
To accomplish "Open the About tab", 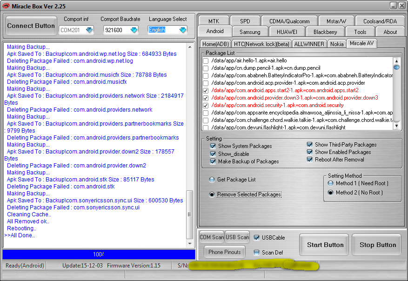I will [x=390, y=32].
